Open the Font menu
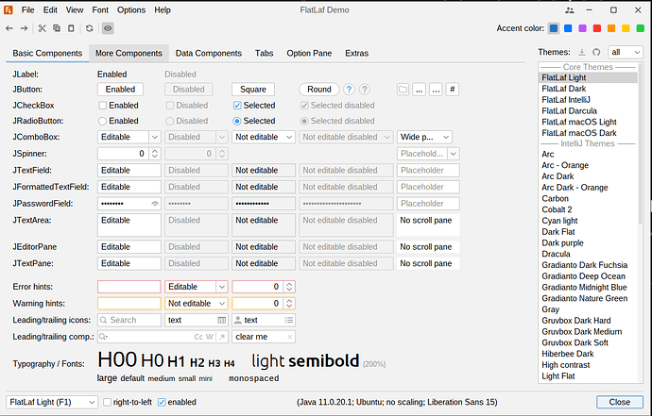 (100, 10)
